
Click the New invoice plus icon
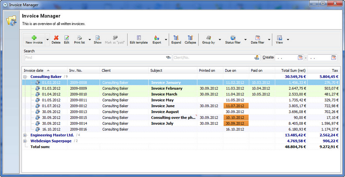(x=34, y=38)
